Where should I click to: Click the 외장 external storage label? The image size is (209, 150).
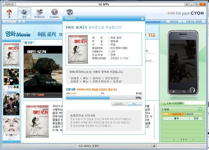[165, 114]
